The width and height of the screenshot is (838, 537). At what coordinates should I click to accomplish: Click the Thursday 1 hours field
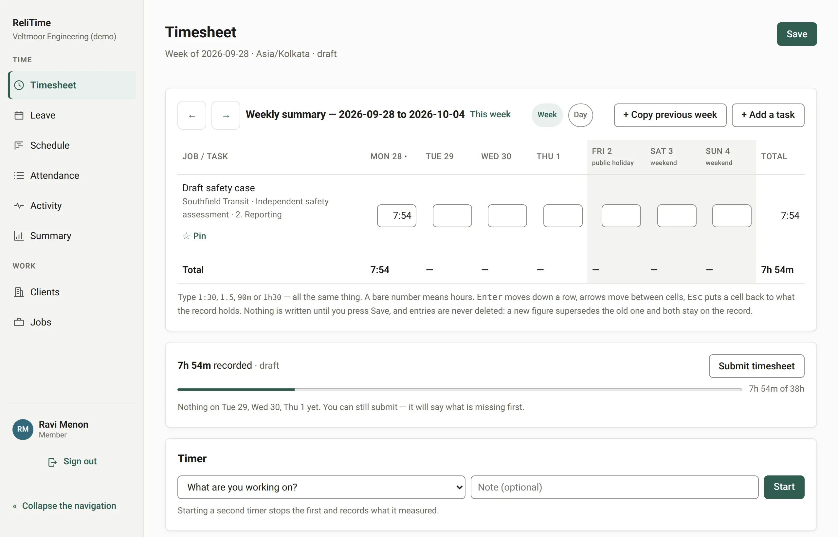(563, 216)
